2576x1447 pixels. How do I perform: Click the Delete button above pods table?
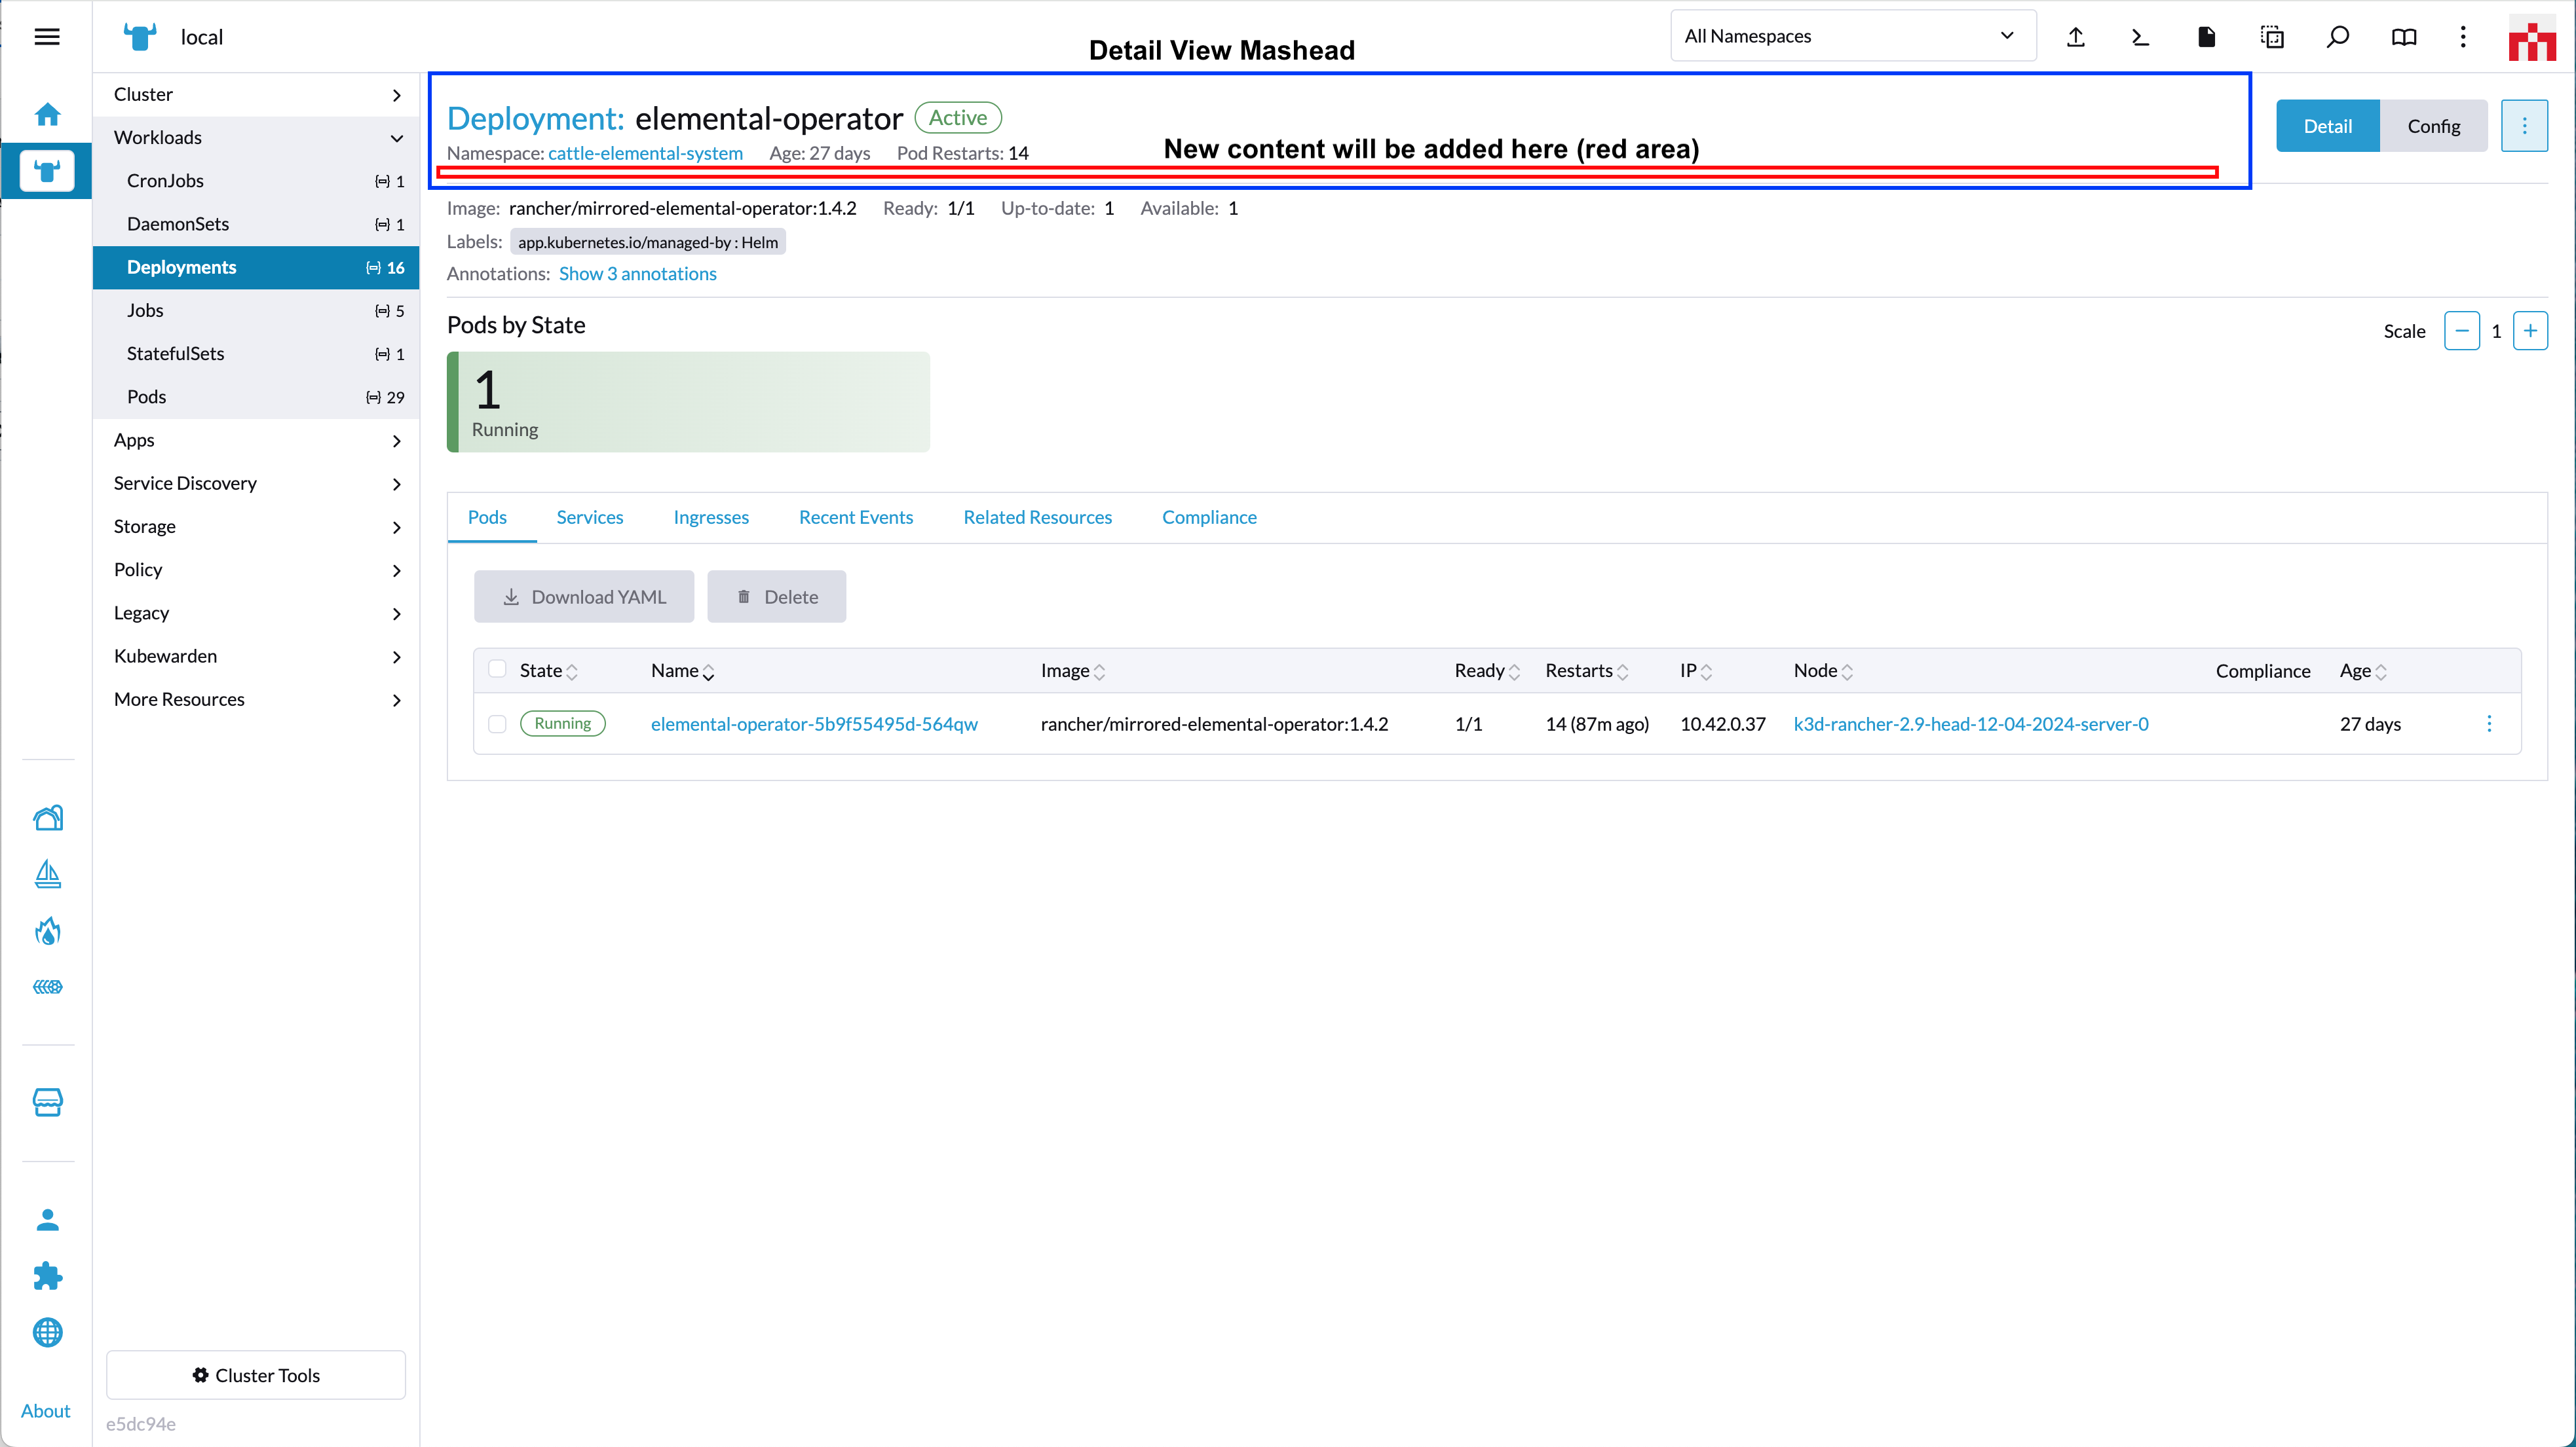(x=777, y=596)
